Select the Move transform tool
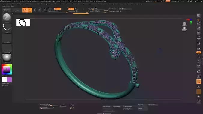Viewport: 203px width, 114px height. [x=35, y=10]
